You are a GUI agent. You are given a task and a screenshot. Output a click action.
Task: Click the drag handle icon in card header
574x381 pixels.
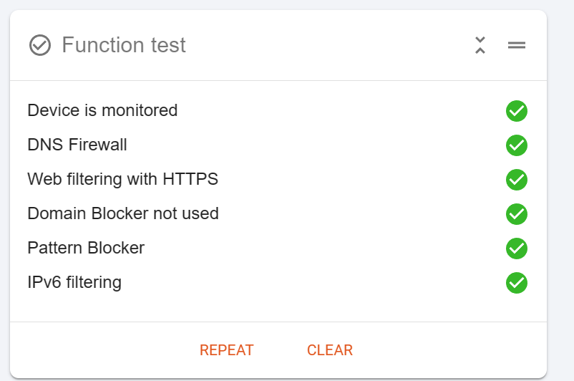click(517, 45)
